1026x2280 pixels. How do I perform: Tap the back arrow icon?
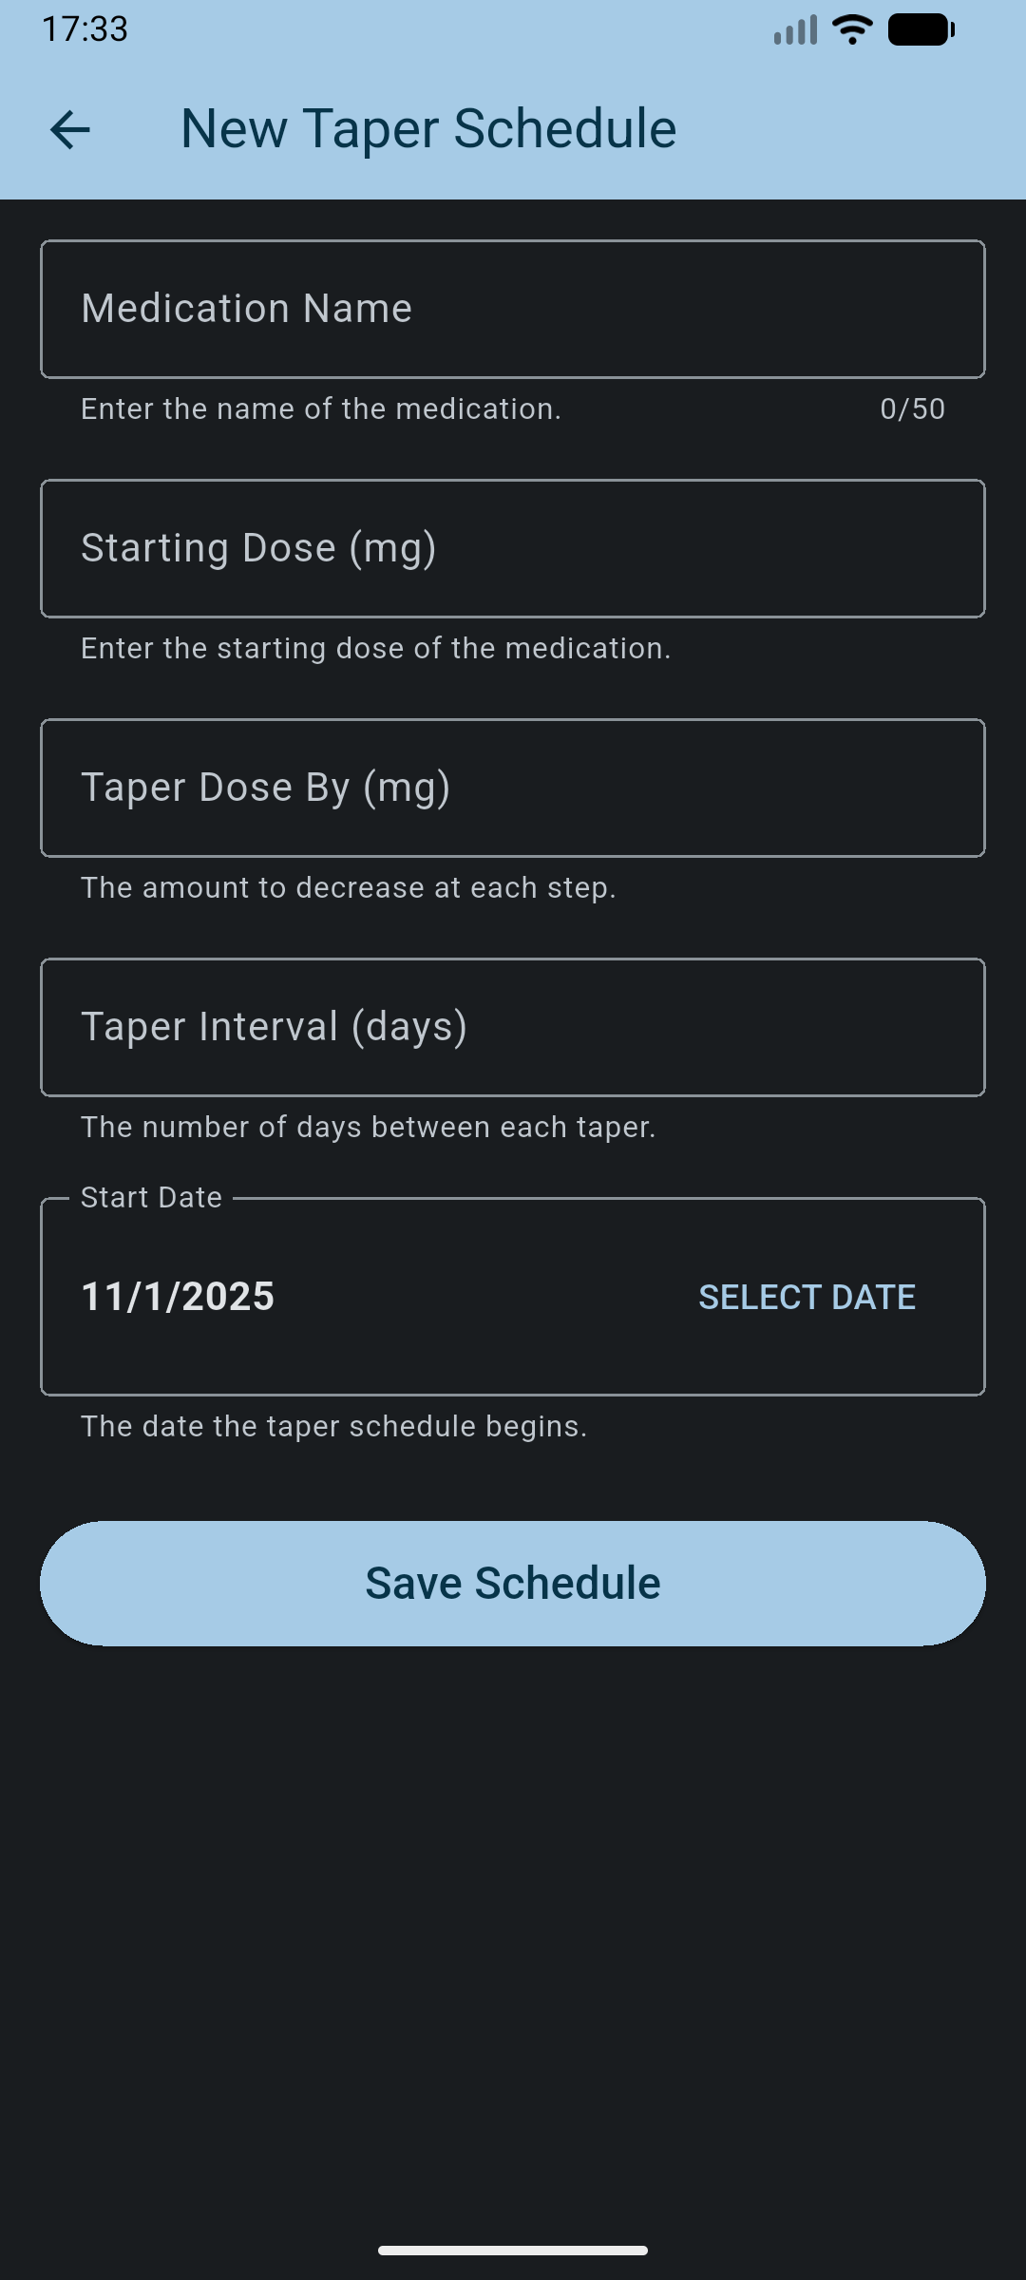pyautogui.click(x=70, y=129)
